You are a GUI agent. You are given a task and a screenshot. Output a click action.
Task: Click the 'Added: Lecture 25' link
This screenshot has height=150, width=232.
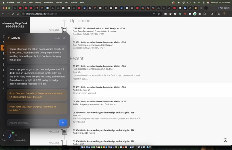(81, 90)
